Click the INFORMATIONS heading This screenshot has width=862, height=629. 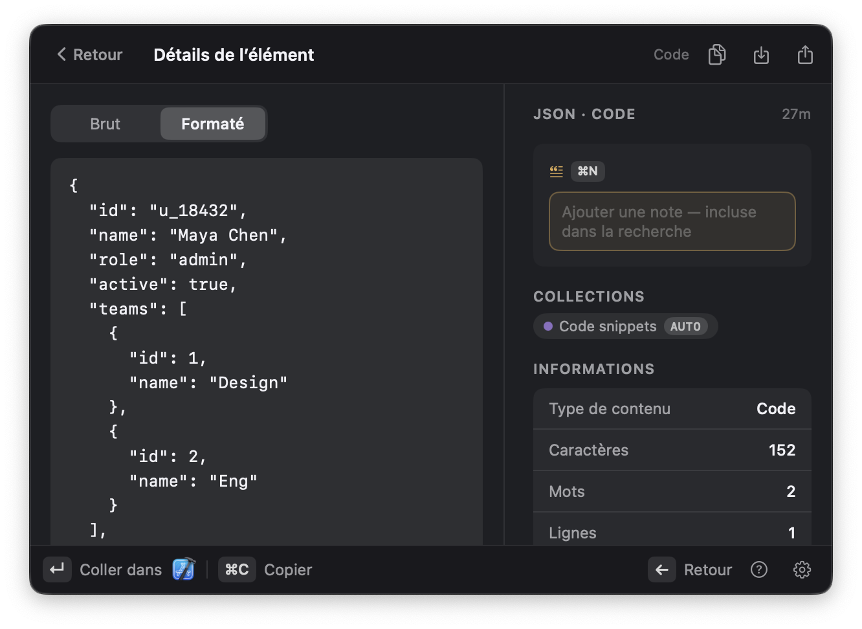[x=594, y=369]
